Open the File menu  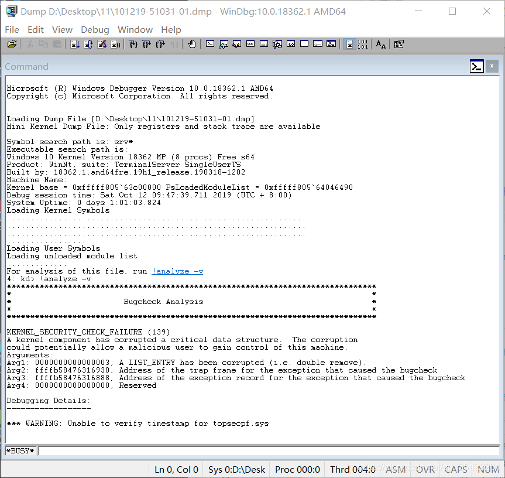pos(12,30)
